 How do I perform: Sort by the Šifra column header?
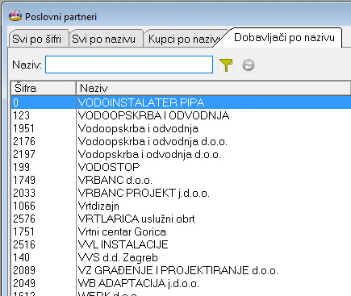[x=44, y=88]
